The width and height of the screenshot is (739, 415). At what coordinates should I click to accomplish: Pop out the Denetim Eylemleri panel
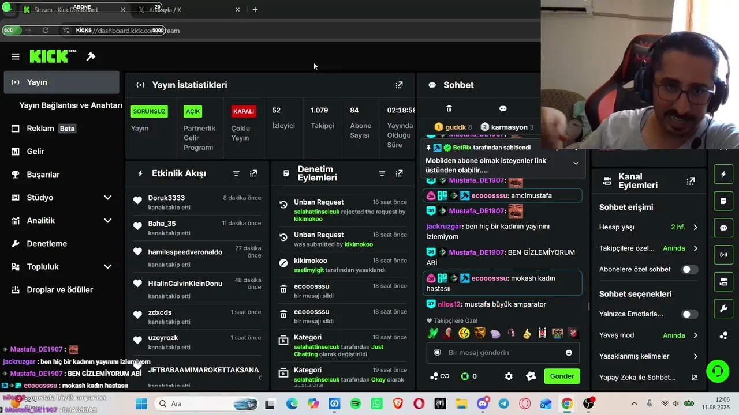click(399, 173)
